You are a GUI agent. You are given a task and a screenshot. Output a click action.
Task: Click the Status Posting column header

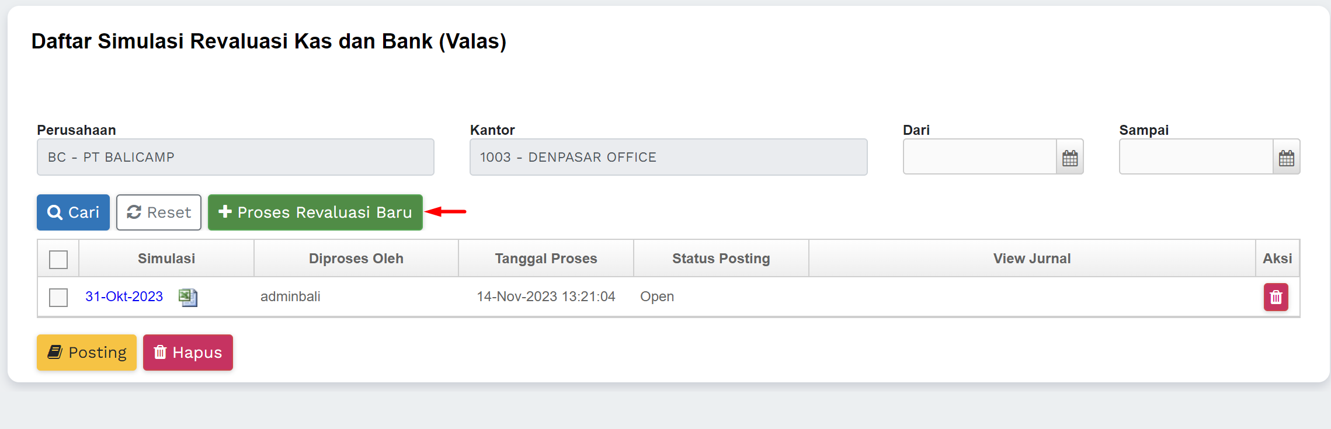(721, 259)
